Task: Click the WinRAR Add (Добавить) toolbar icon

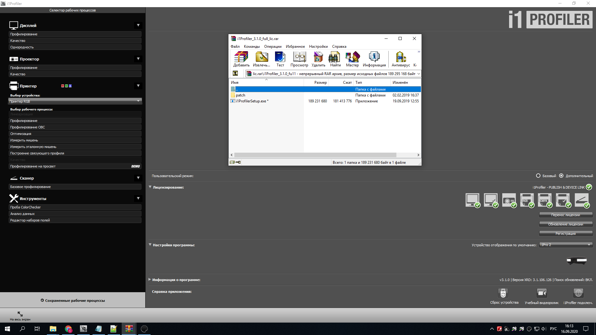Action: (x=241, y=59)
